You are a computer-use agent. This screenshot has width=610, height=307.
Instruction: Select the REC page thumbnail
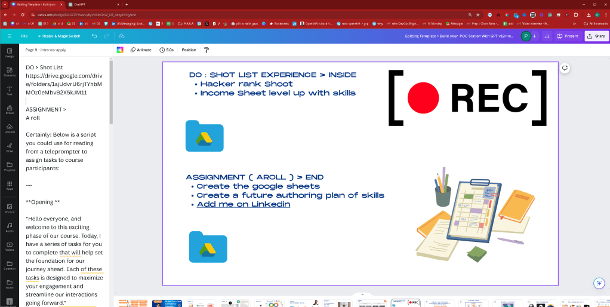tap(405, 303)
